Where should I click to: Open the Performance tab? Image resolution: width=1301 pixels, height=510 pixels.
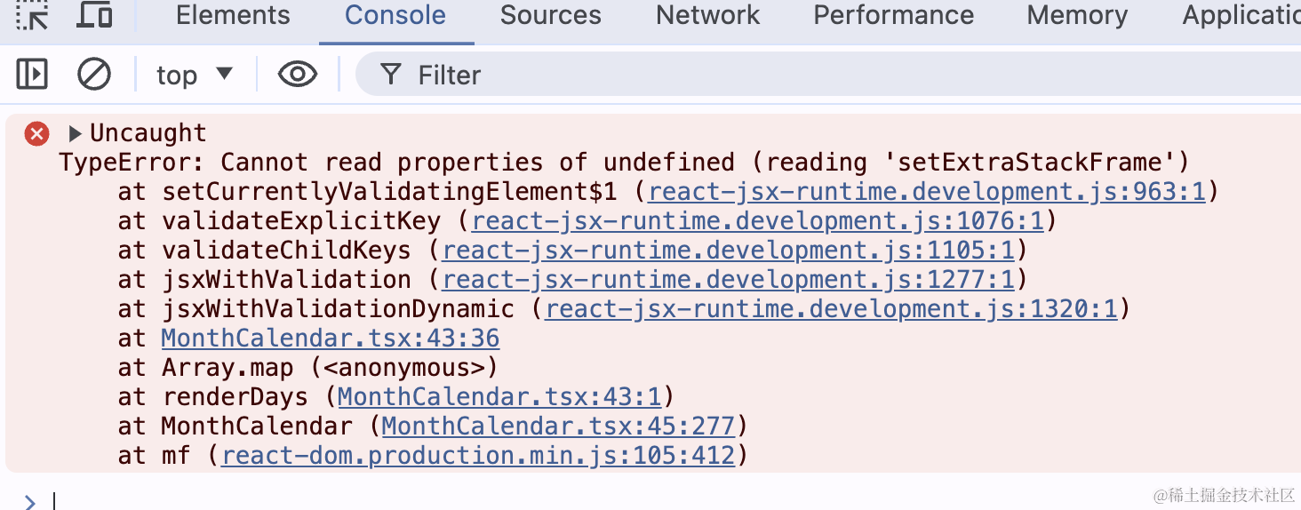point(894,15)
